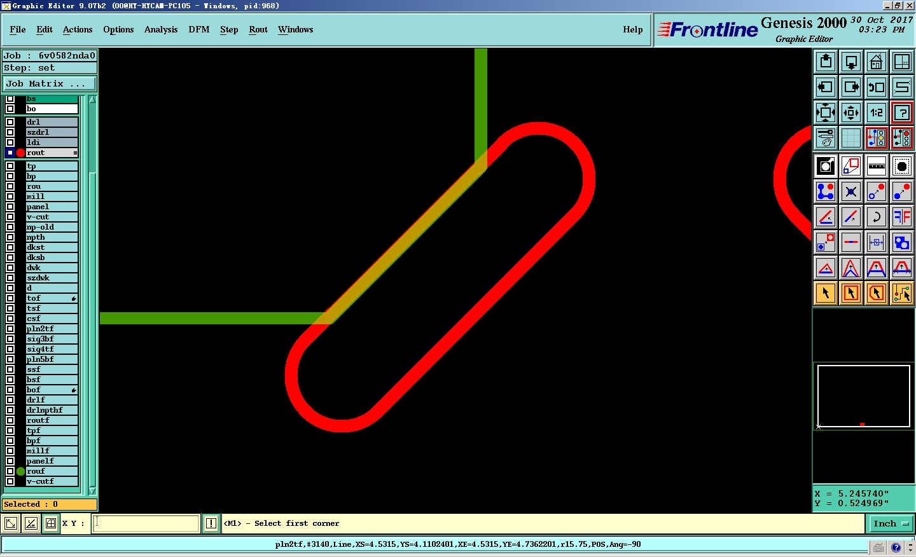
Task: Click the previous zoom icon
Action: click(x=877, y=87)
